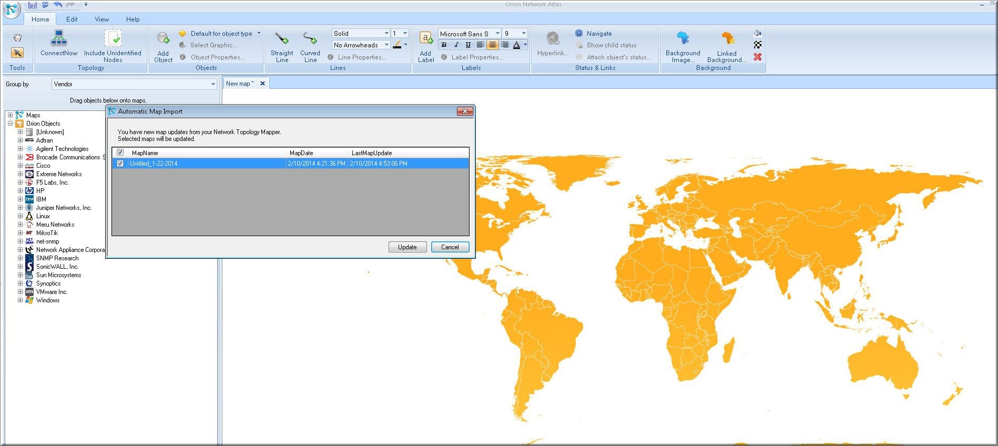Sort by the MapDate column header
Viewport: 998px width, 446px height.
(317, 153)
